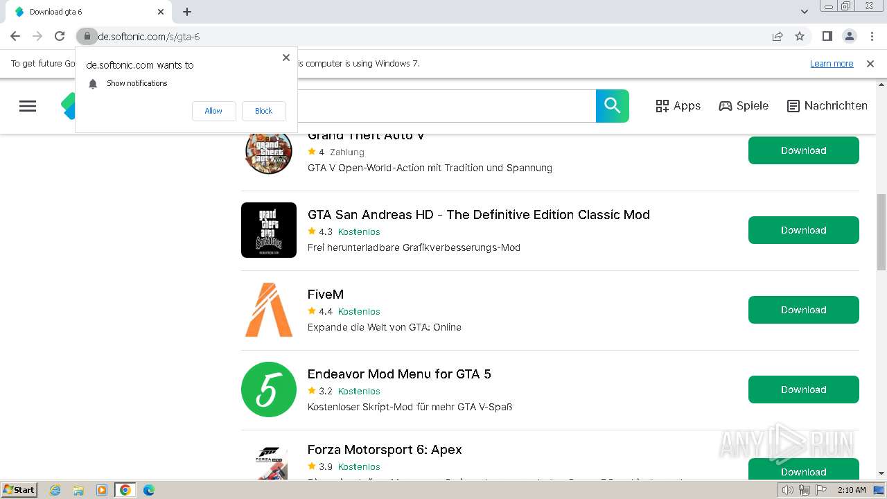Open the Windows Start menu
The width and height of the screenshot is (887, 499).
click(x=19, y=489)
